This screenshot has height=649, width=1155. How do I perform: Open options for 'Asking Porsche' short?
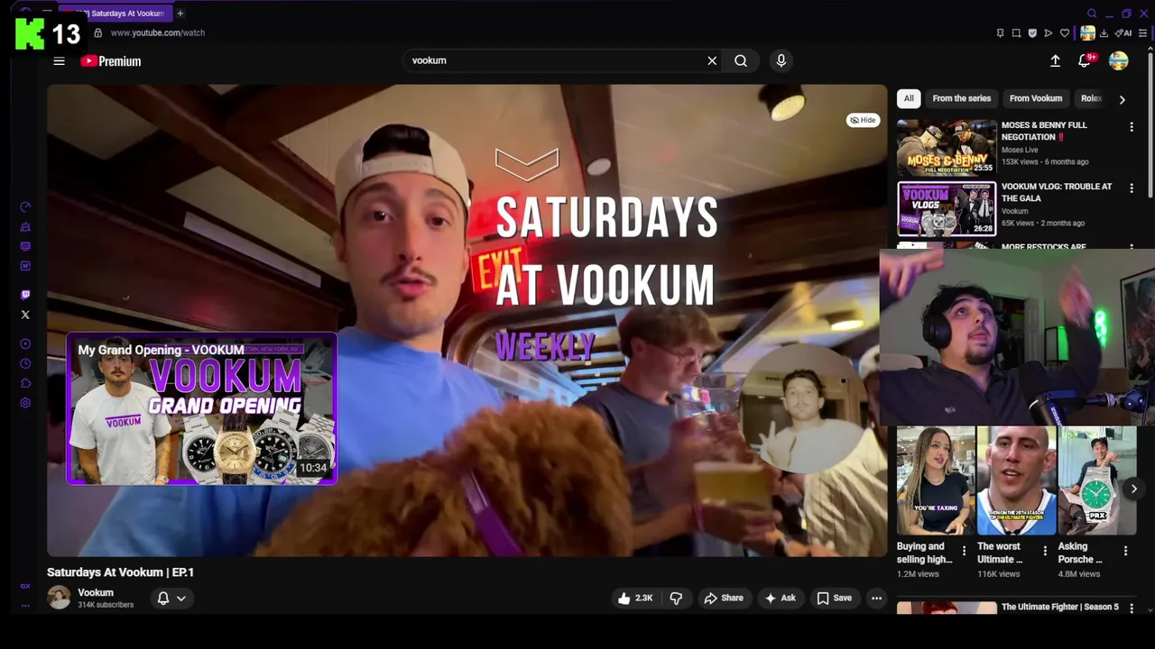(1125, 551)
